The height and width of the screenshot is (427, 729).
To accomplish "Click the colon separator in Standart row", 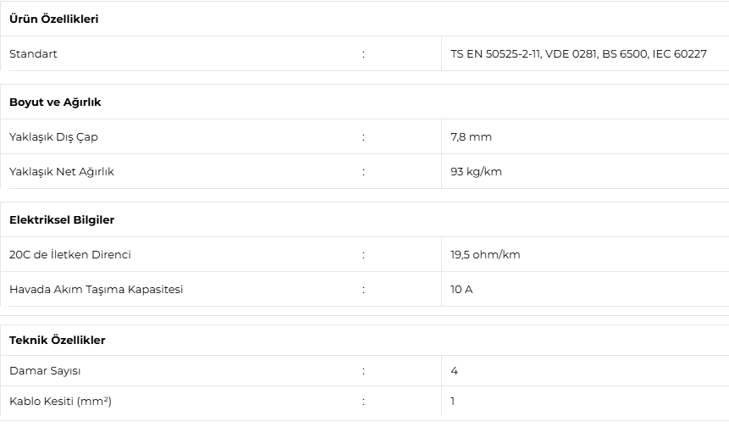I will point(363,54).
